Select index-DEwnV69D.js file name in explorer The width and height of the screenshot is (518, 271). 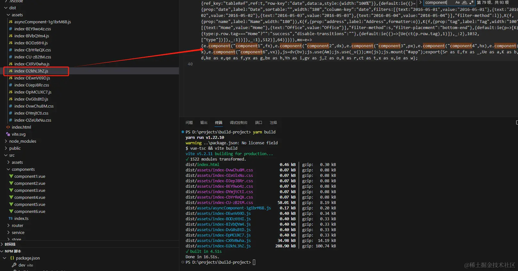point(32,78)
